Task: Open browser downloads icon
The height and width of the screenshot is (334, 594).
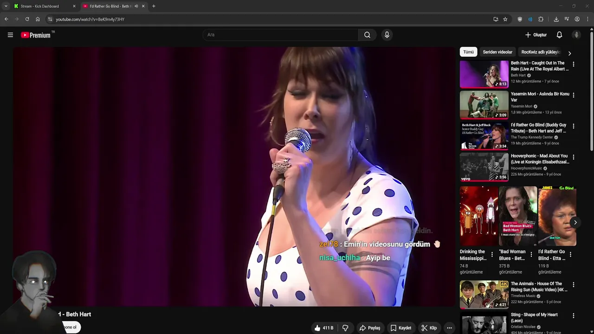Action: [556, 19]
